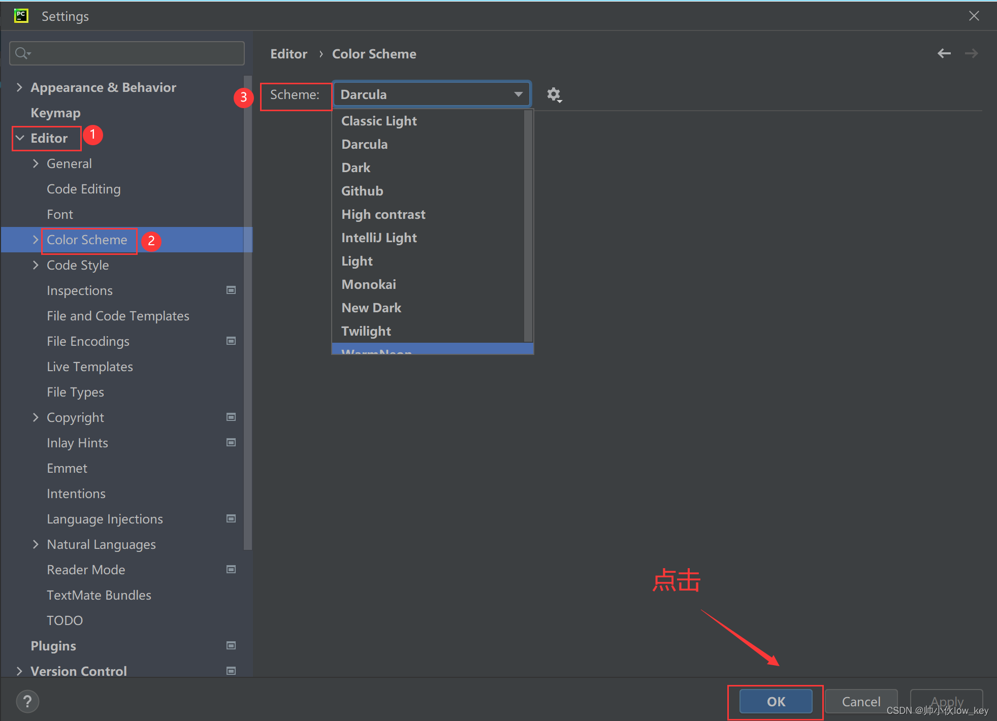
Task: Close the Settings dialog
Action: (974, 16)
